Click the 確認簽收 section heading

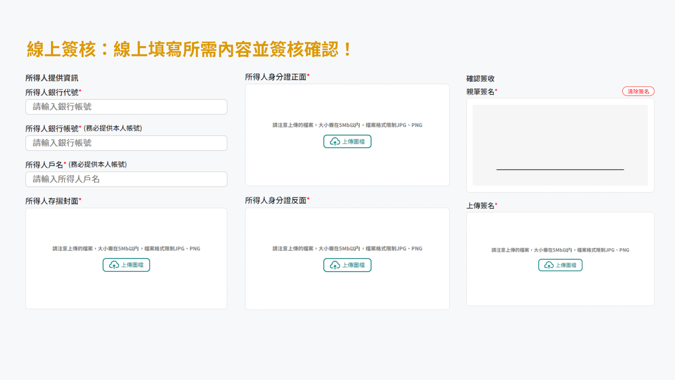pos(480,79)
